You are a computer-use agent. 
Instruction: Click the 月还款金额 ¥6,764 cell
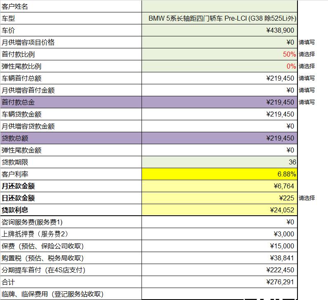pyautogui.click(x=219, y=186)
